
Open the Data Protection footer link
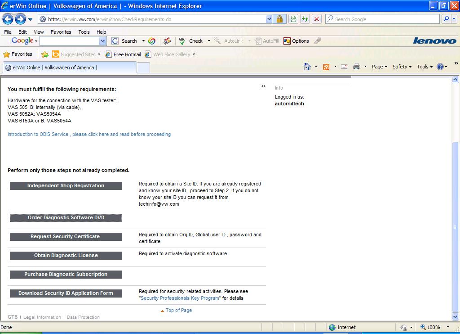(x=83, y=317)
